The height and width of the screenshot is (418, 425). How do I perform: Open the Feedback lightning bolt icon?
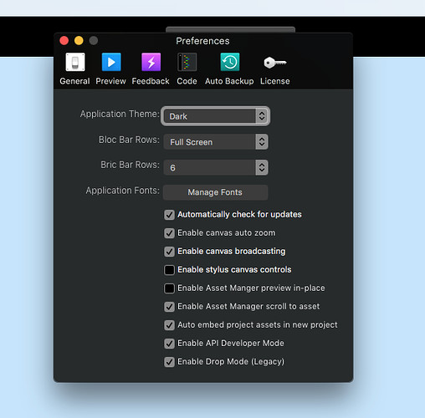click(151, 62)
